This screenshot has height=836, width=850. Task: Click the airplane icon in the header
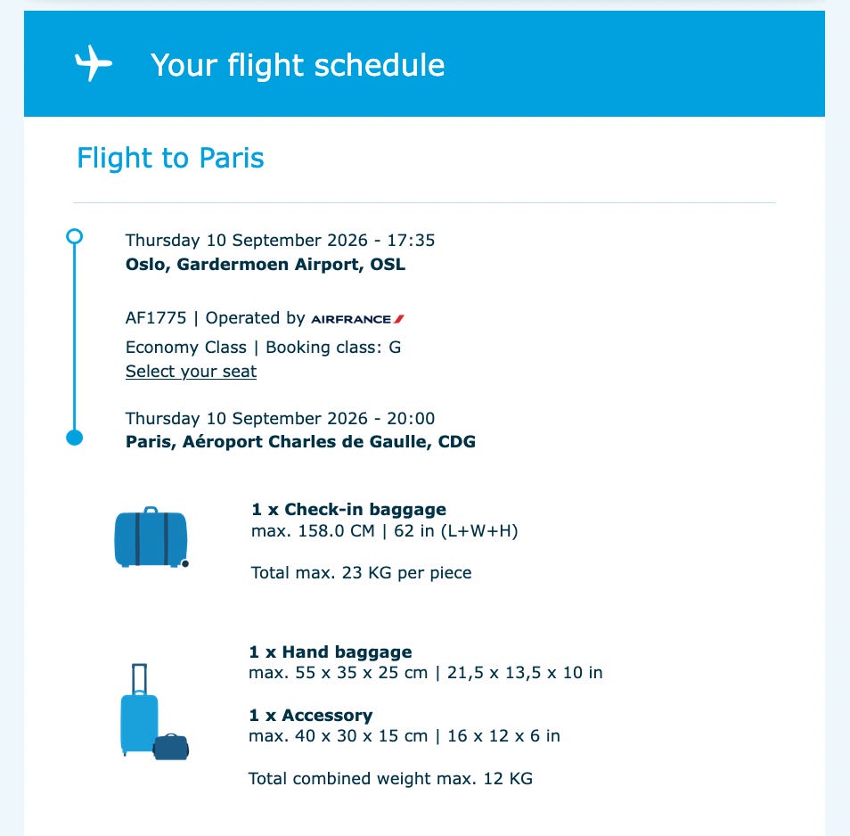coord(94,63)
